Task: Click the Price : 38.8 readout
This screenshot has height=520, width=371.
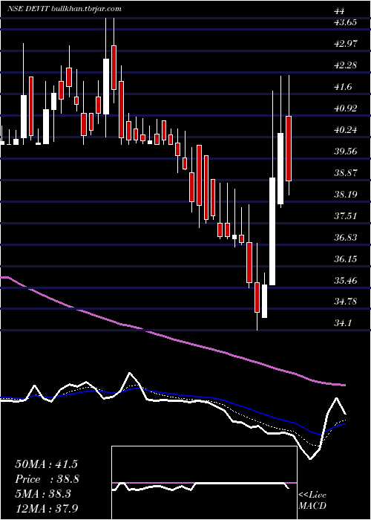Action: click(47, 479)
